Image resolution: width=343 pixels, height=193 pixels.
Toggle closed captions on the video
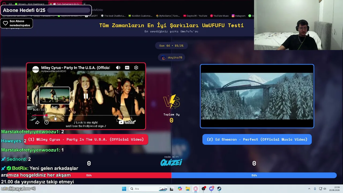point(127,68)
